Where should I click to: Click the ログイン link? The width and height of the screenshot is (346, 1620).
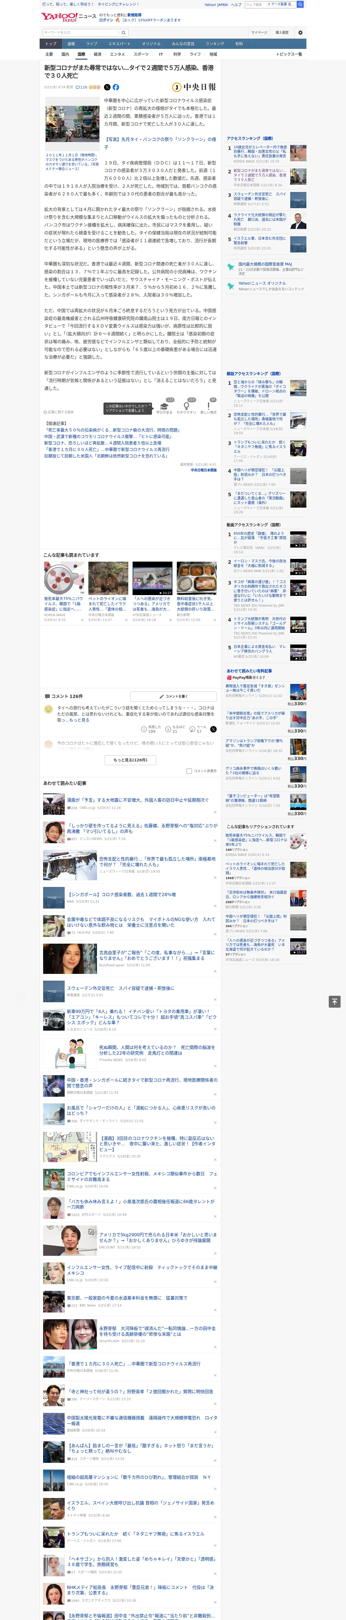tap(106, 20)
